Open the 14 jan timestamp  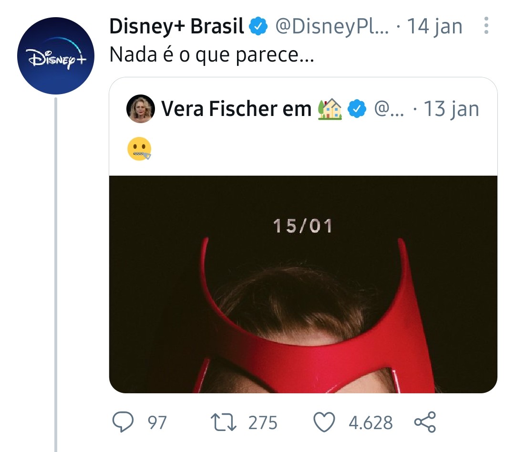pyautogui.click(x=434, y=26)
